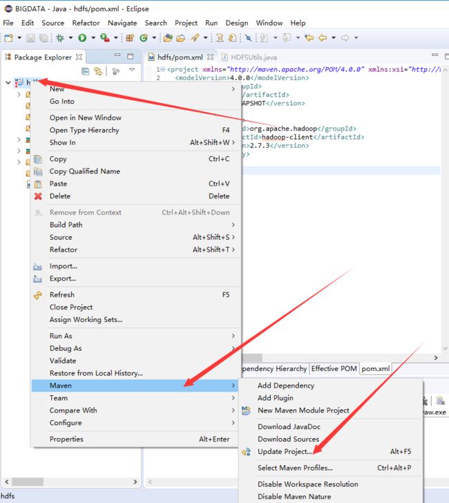Launch the program with the green Run icon
The width and height of the screenshot is (449, 503).
tap(82, 38)
